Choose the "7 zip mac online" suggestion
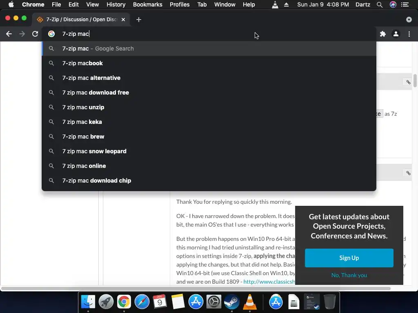 coord(209,165)
